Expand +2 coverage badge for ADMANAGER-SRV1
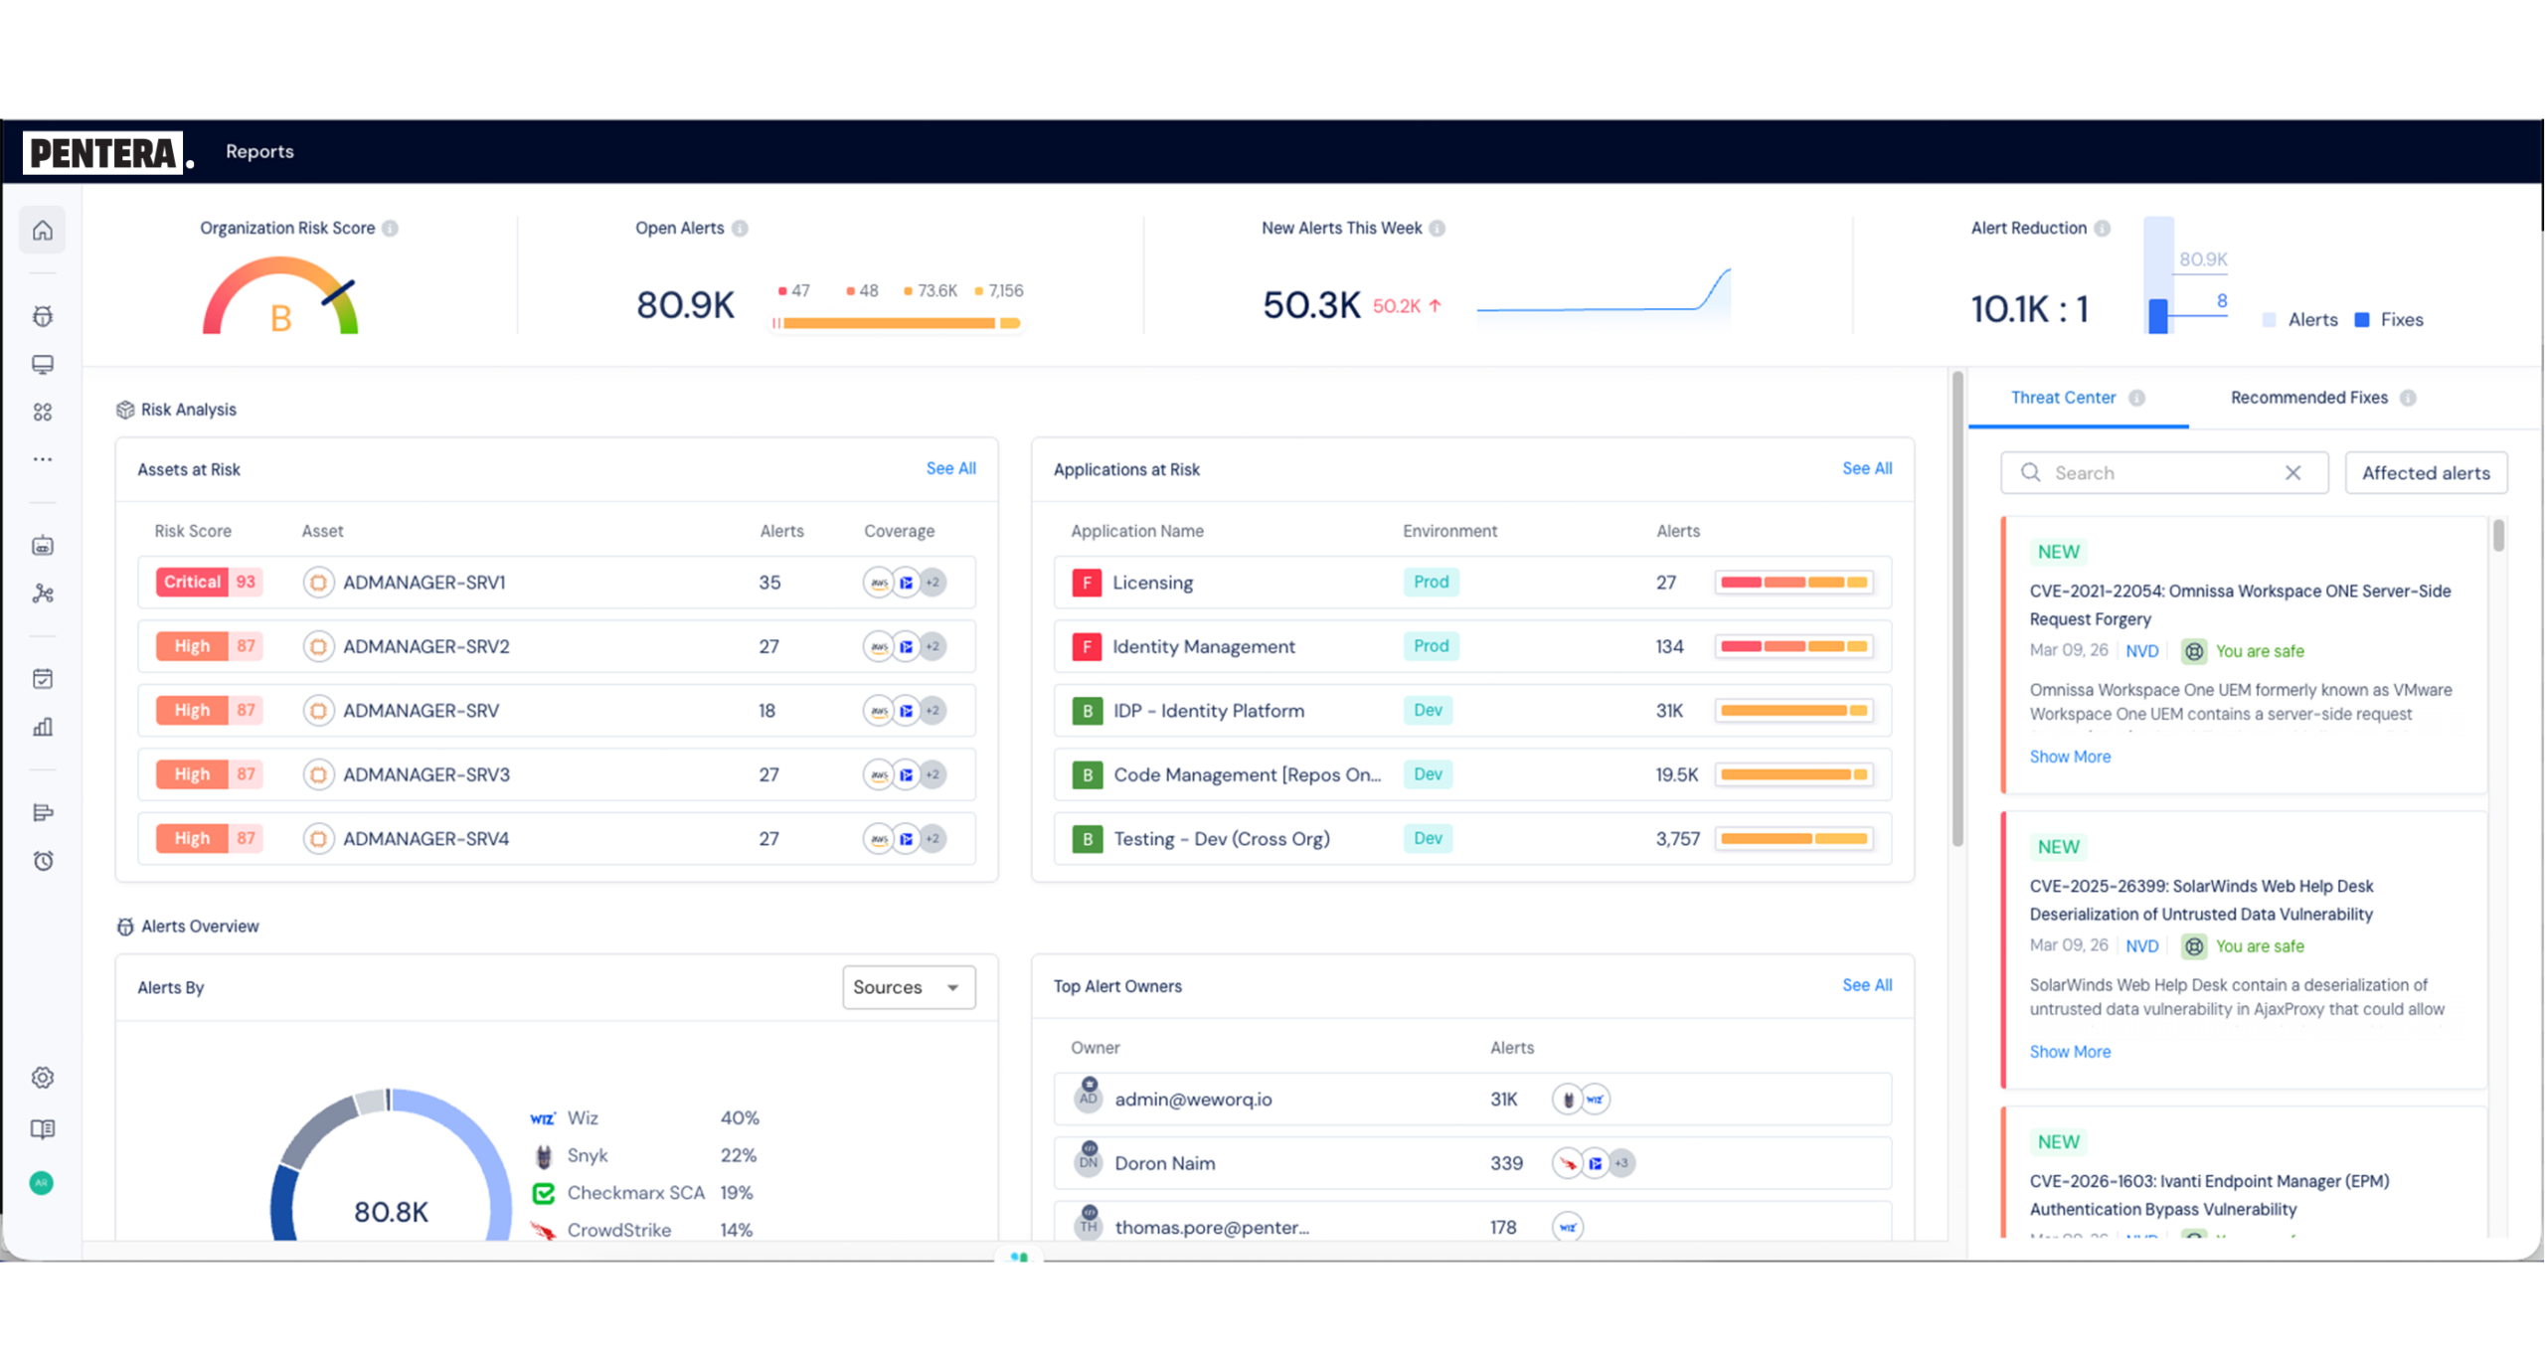This screenshot has height=1359, width=2545. pyautogui.click(x=933, y=583)
